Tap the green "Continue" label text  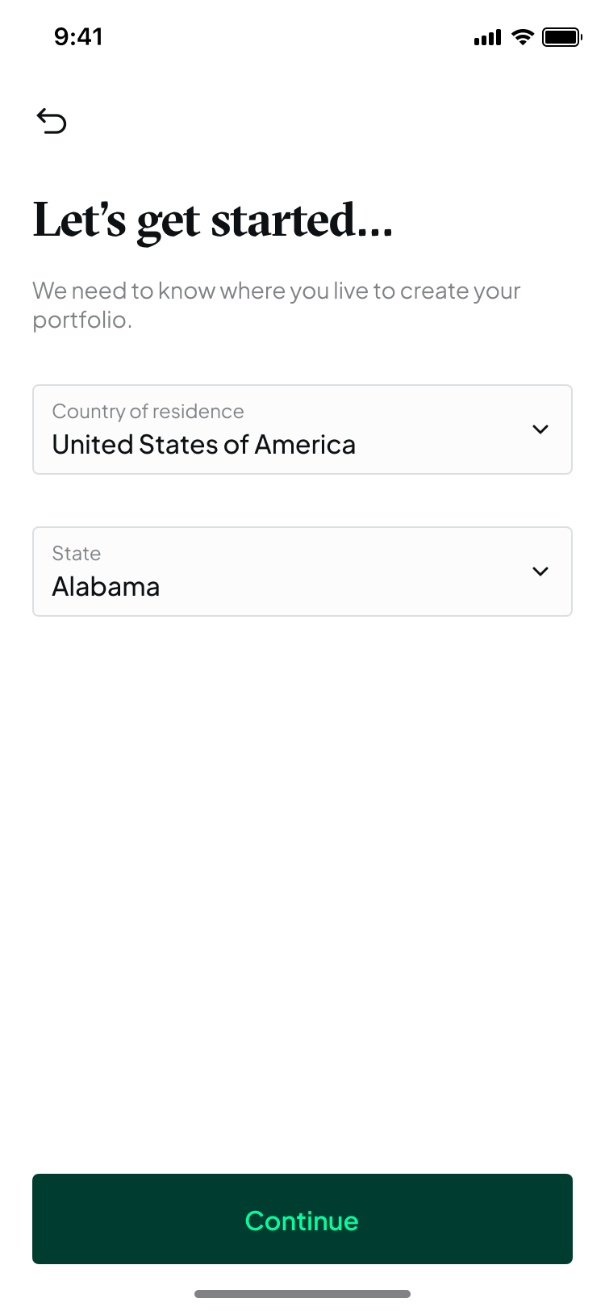coord(302,1221)
